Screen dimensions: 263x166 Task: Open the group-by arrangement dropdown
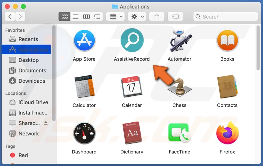pyautogui.click(x=115, y=16)
